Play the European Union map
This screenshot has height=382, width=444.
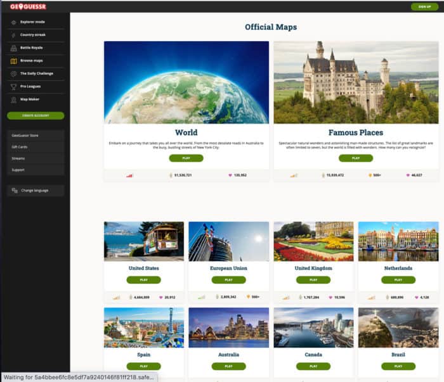(228, 280)
